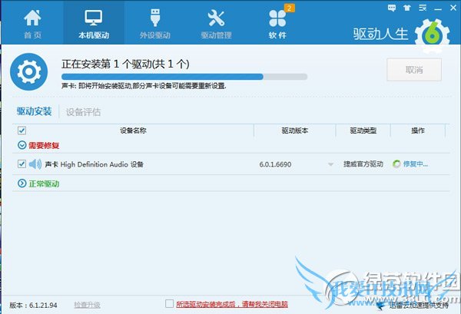
Task: Minimize the 驱动人生 window
Action: [438, 8]
